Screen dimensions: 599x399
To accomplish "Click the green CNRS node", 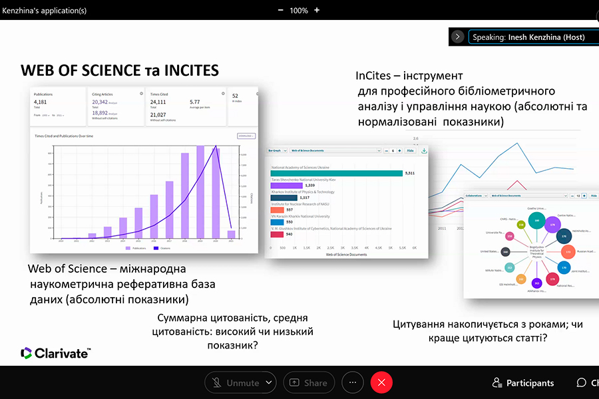I will (521, 225).
